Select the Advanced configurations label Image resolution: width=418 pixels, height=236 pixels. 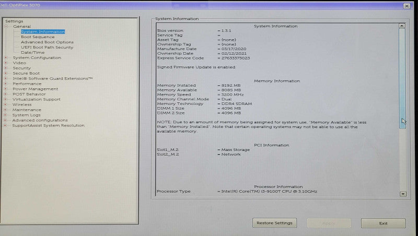coord(40,120)
